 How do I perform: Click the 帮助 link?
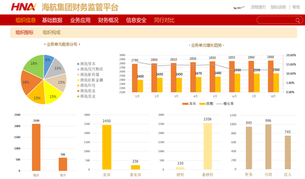tap(296, 7)
